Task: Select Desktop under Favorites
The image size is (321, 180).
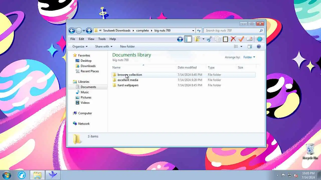Action: (x=86, y=61)
